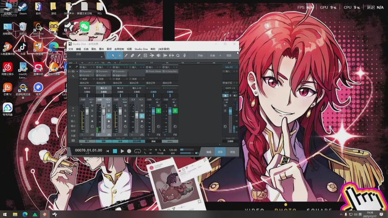The image size is (388, 218).
Task: Open WeGame desktop shortcut
Action: point(38,28)
